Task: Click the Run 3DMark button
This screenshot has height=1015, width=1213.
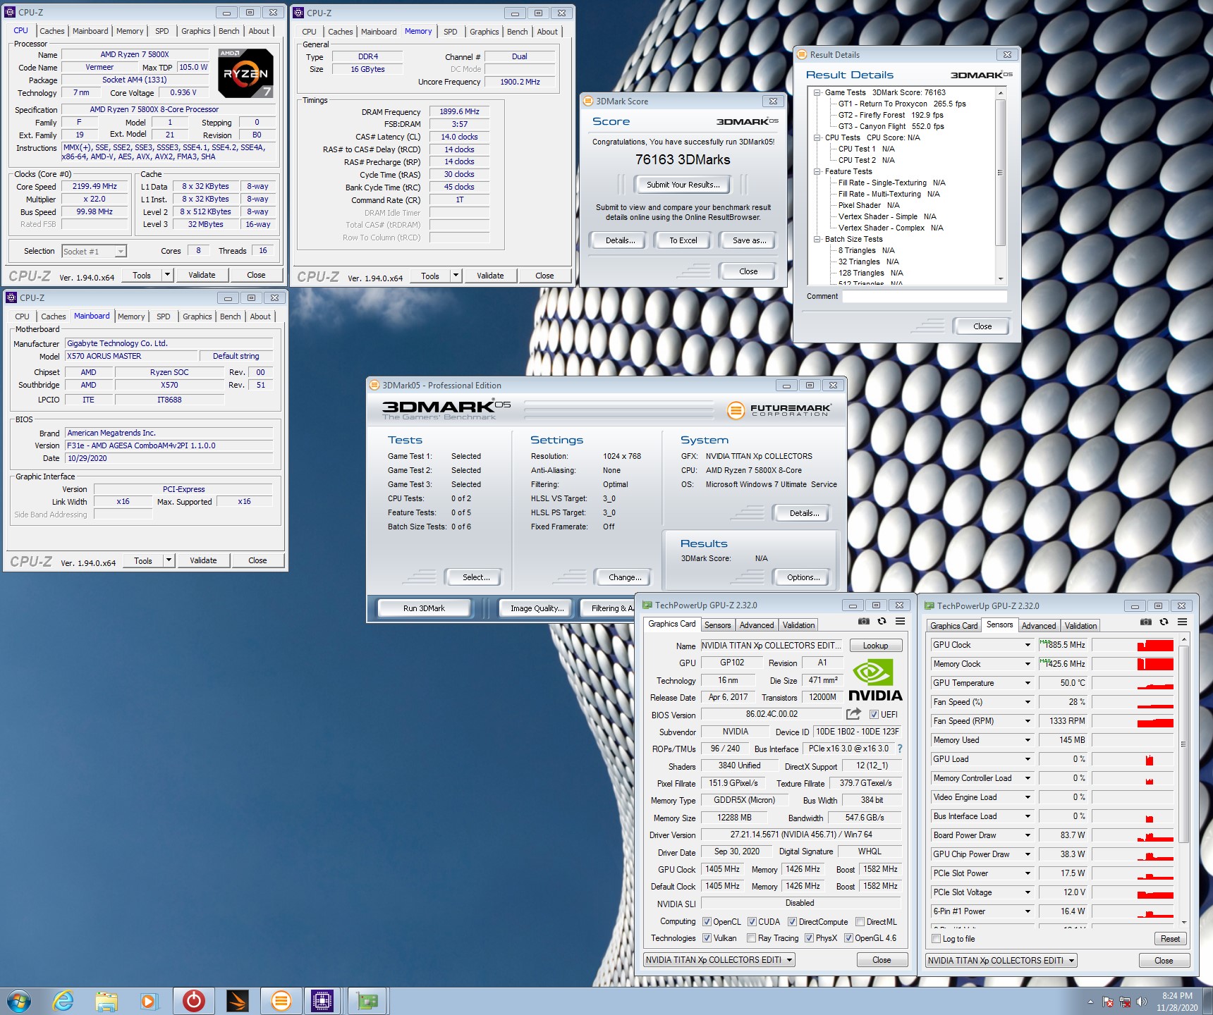Action: coord(424,608)
